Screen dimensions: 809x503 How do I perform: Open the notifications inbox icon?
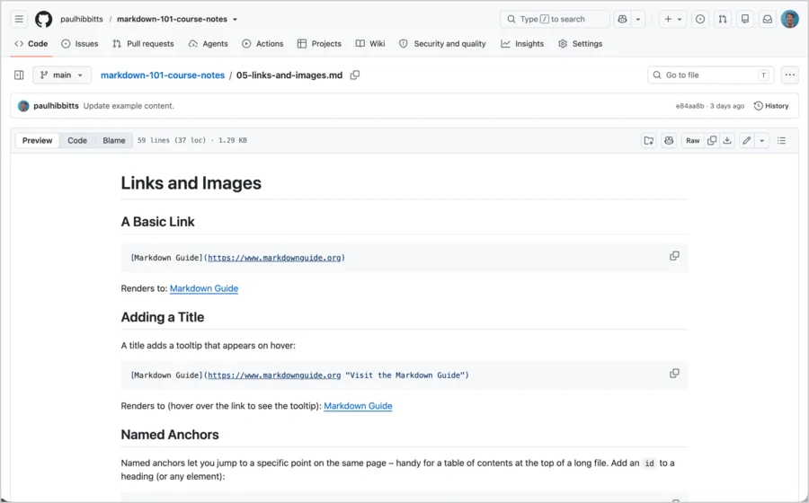(x=768, y=19)
